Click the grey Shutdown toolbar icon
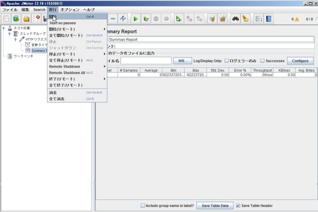The height and width of the screenshot is (212, 318). click(166, 19)
